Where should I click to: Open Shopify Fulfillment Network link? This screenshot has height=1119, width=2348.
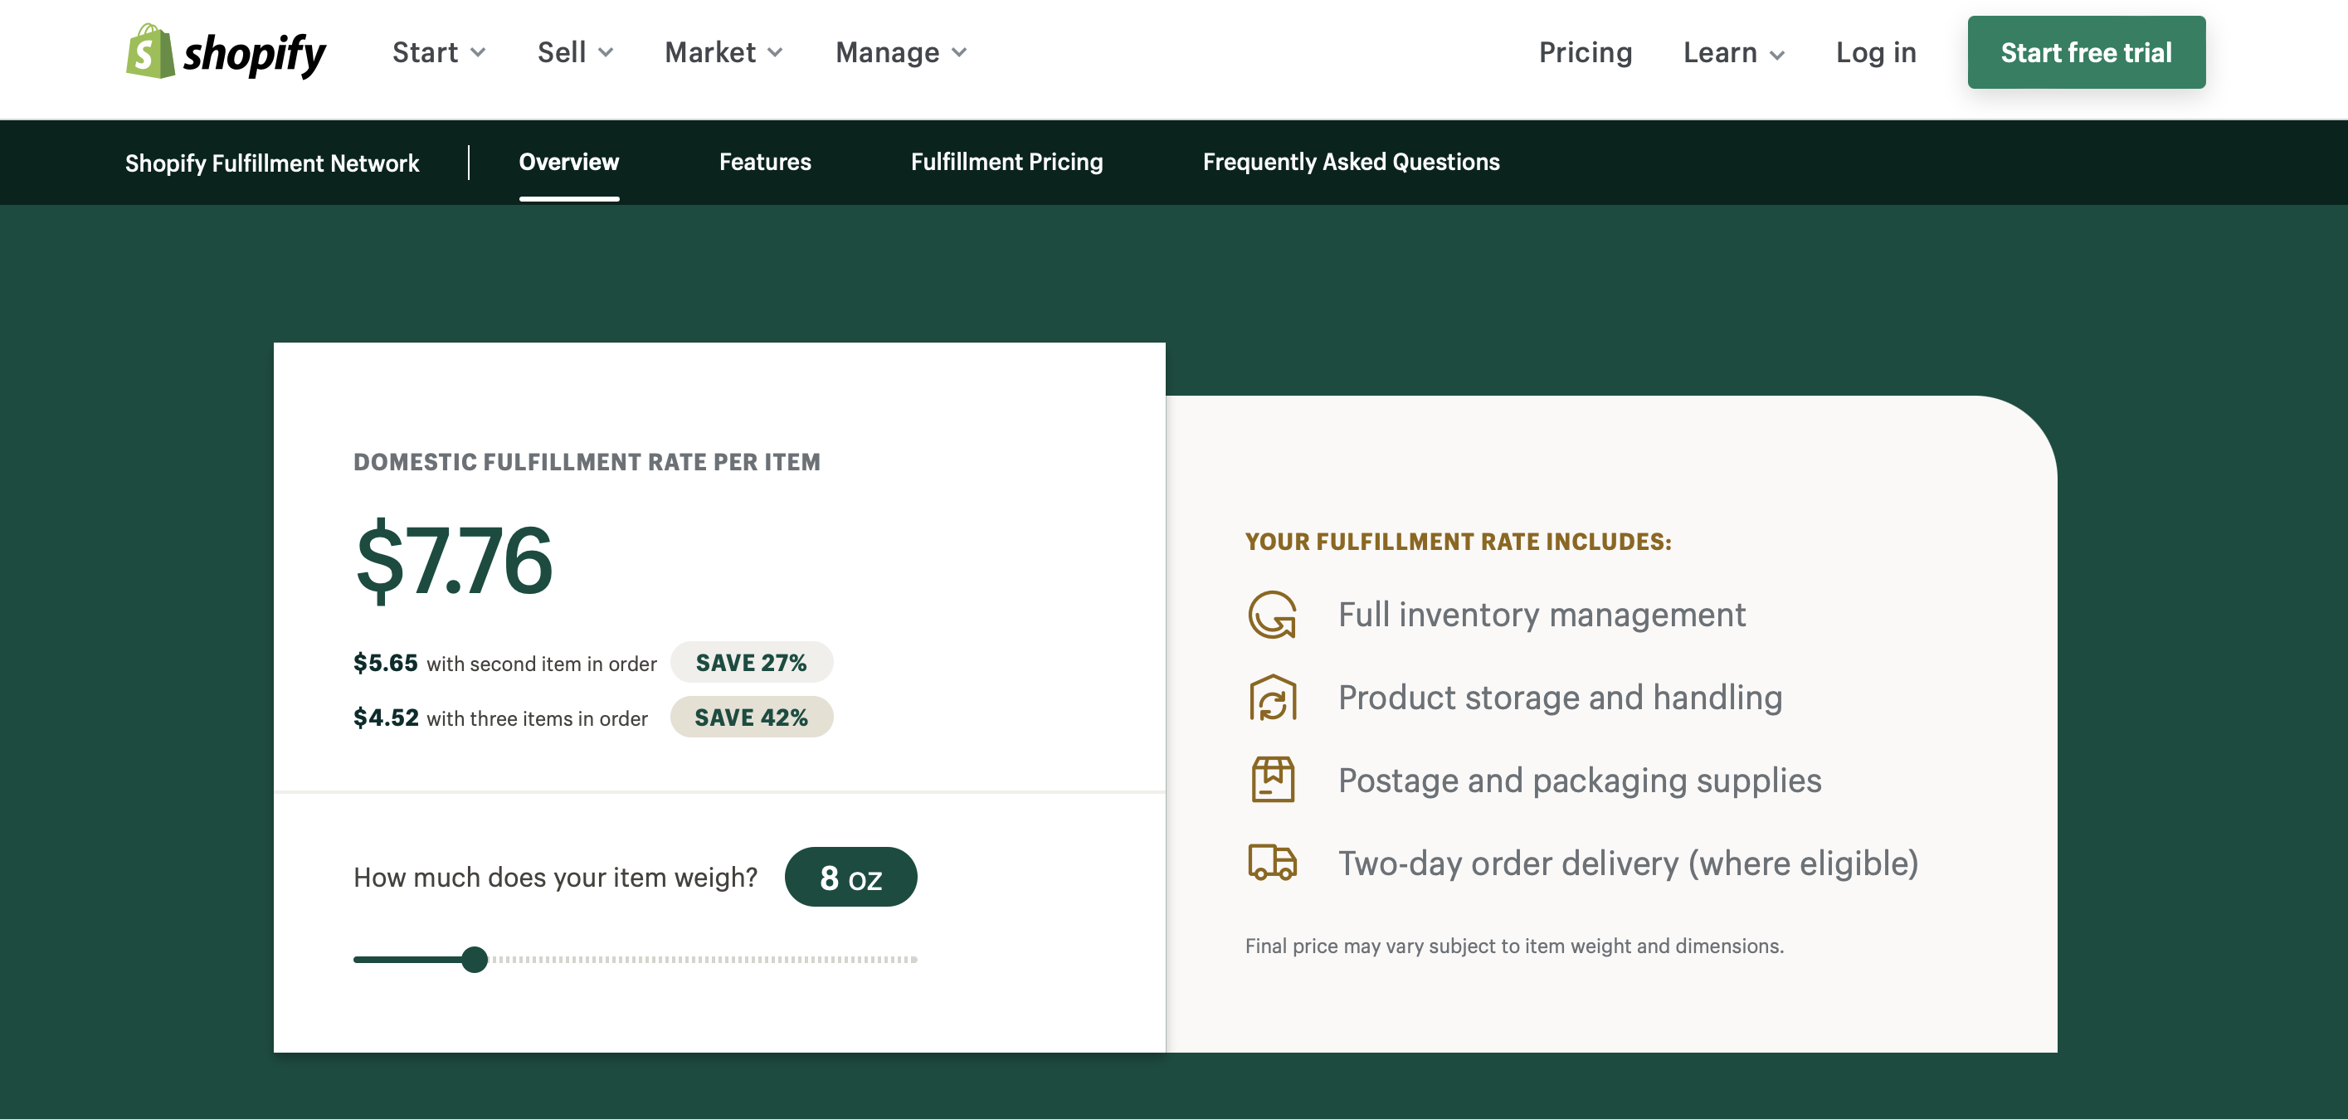[x=271, y=163]
